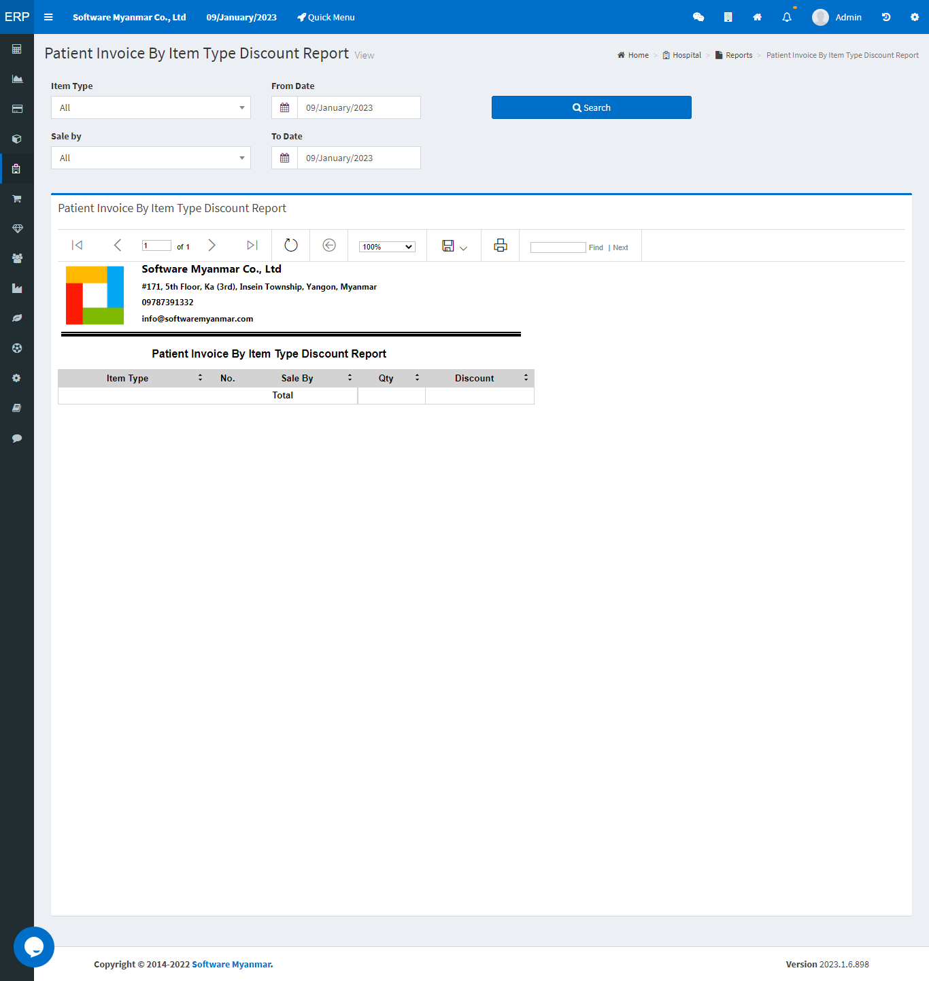The height and width of the screenshot is (981, 929).
Task: Click the From Date field
Action: pyautogui.click(x=359, y=107)
